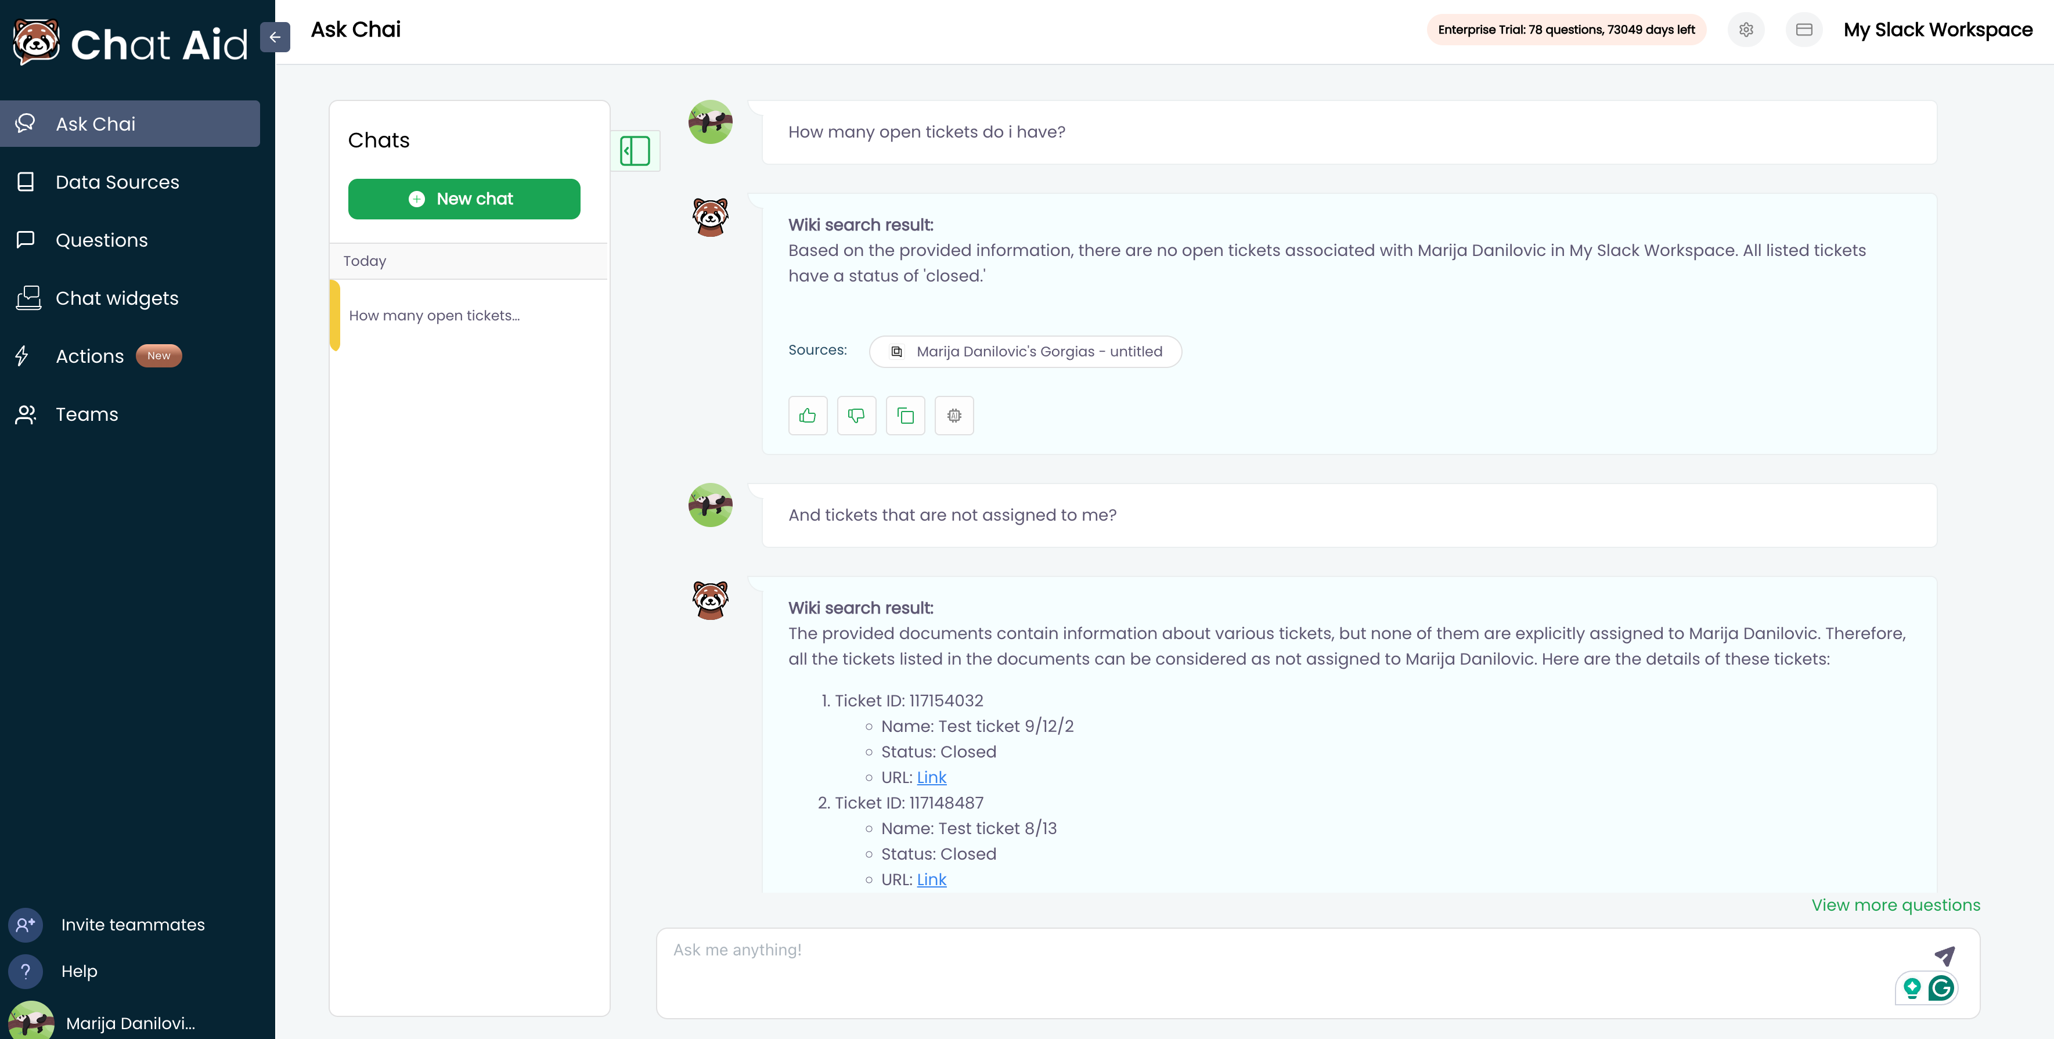Viewport: 2054px width, 1039px height.
Task: Click the Data Sources book icon
Action: tap(26, 182)
